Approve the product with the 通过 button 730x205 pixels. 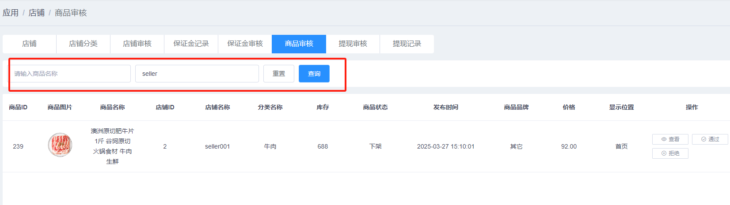pyautogui.click(x=710, y=139)
